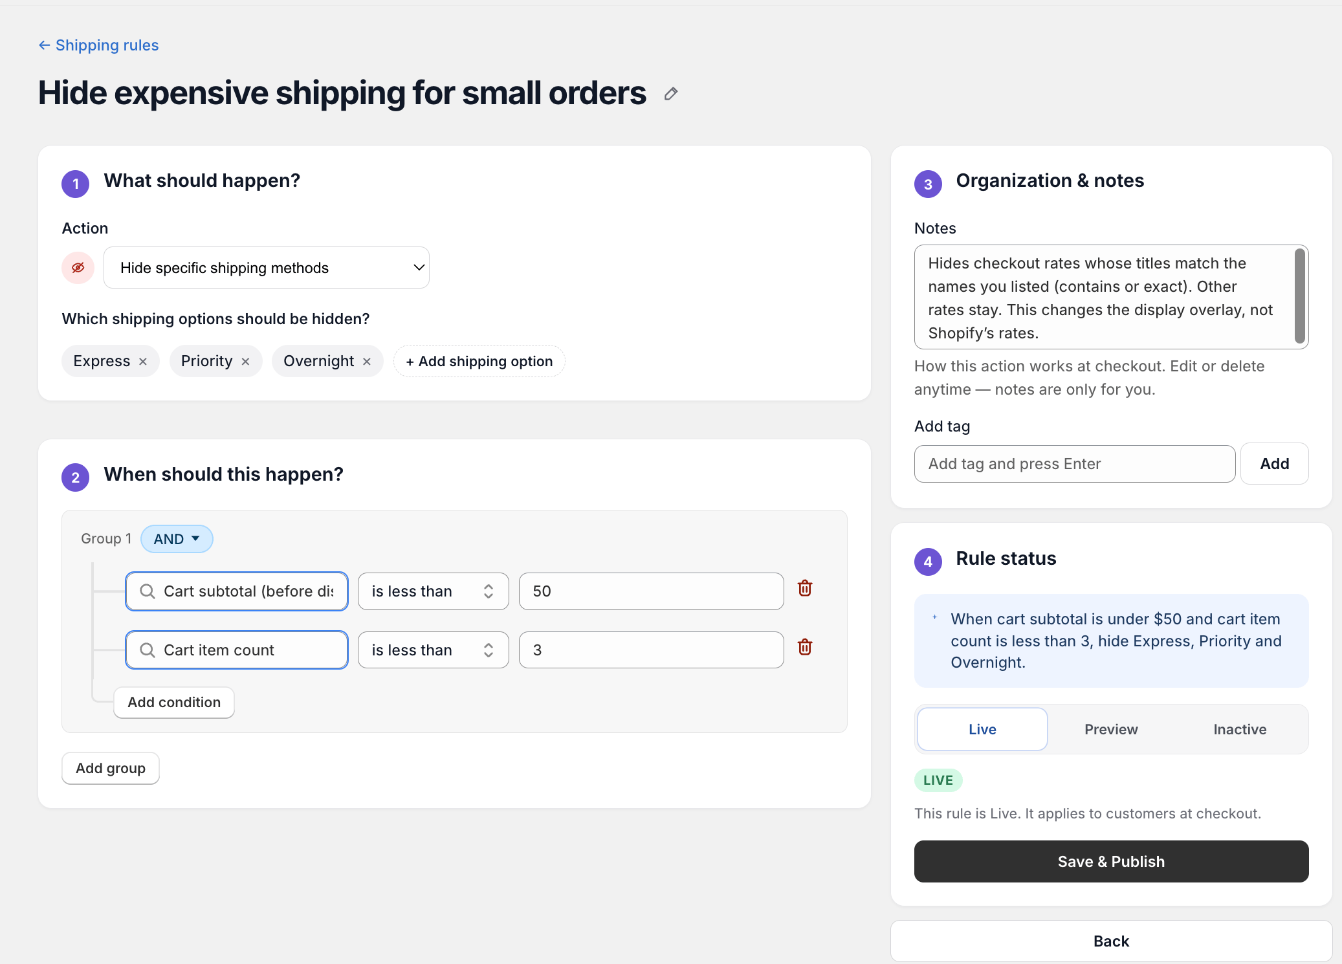Click Add shipping option
Viewport: 1342px width, 964px height.
click(479, 362)
